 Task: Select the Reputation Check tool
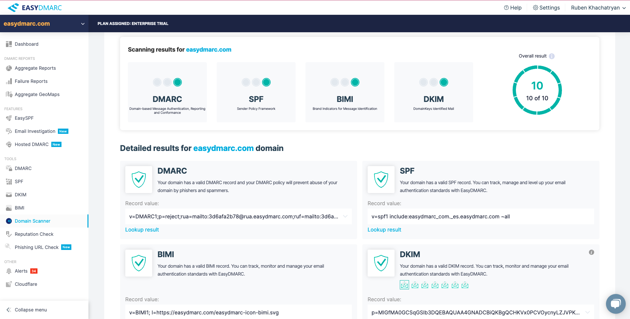click(34, 234)
